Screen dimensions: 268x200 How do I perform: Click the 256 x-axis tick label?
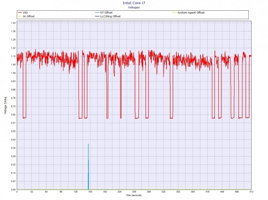pyautogui.click(x=134, y=192)
